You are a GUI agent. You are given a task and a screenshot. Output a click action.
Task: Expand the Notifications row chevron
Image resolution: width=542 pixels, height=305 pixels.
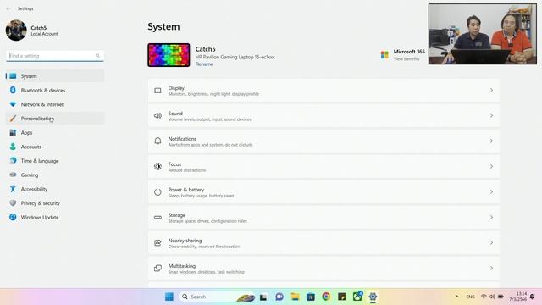pos(491,141)
